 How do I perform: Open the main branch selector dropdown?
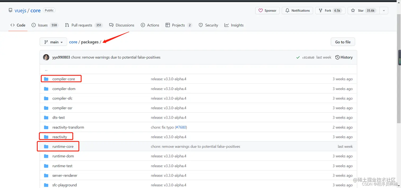53,42
